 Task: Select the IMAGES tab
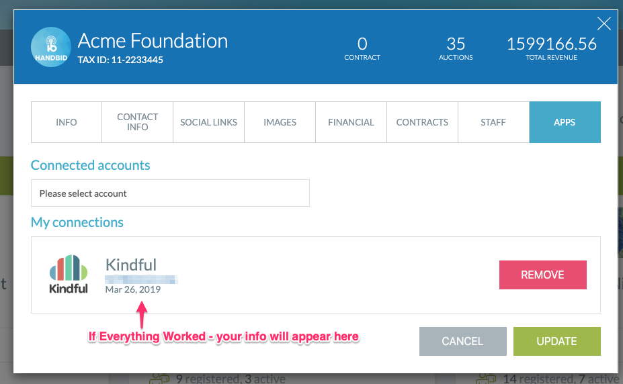click(280, 122)
